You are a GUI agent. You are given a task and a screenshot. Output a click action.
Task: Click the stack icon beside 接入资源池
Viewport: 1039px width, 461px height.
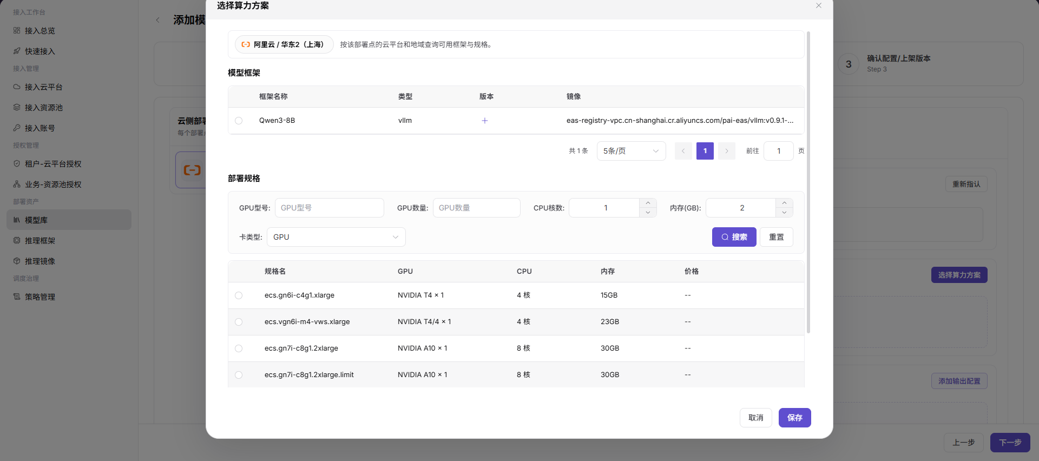tap(17, 107)
